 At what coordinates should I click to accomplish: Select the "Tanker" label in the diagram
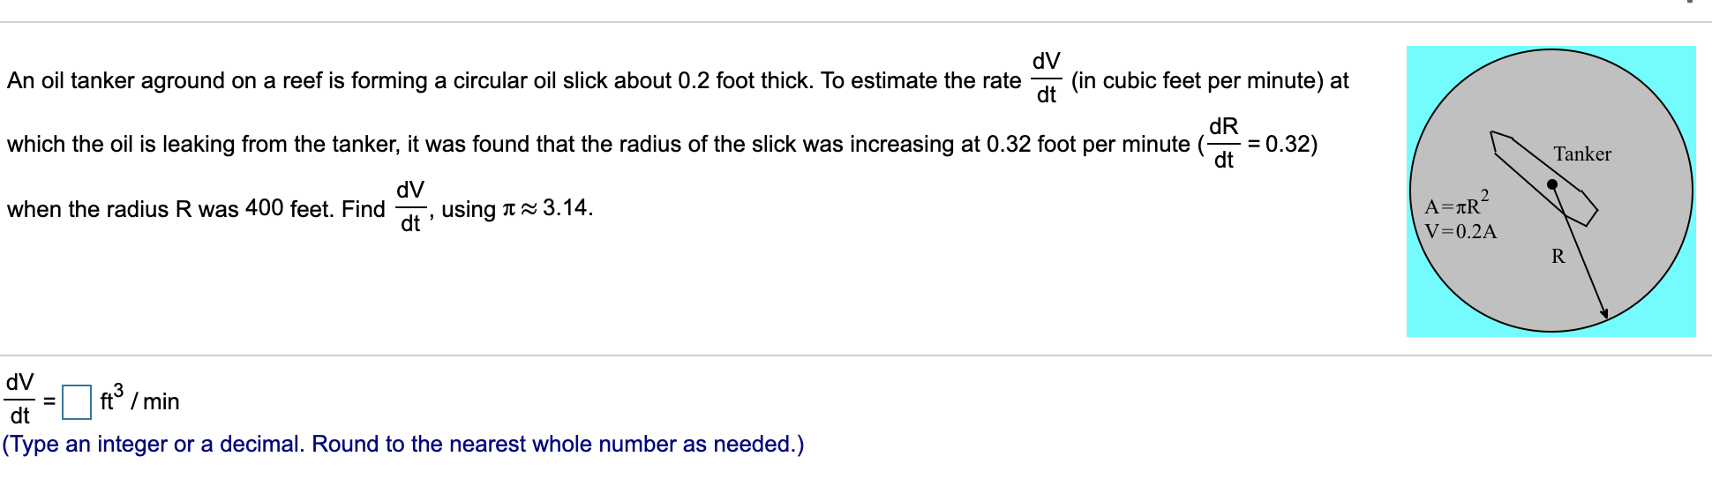pos(1582,154)
